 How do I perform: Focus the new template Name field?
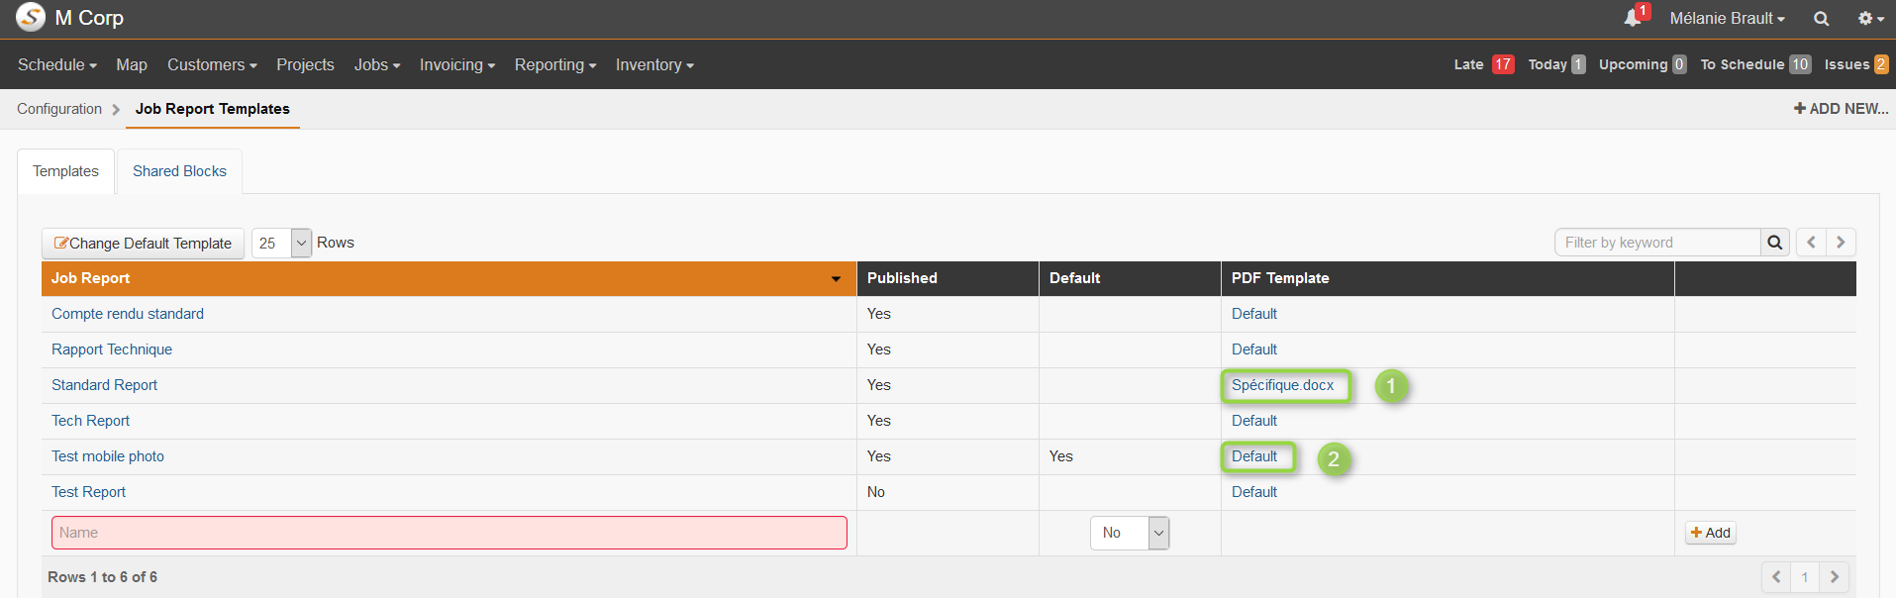click(449, 533)
